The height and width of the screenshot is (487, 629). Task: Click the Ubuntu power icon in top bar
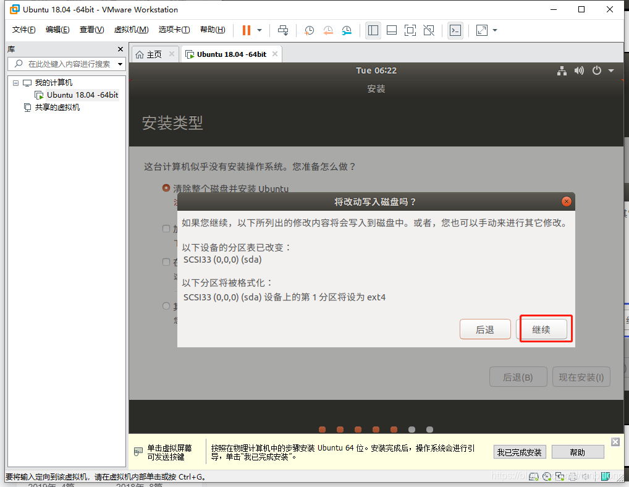point(596,70)
